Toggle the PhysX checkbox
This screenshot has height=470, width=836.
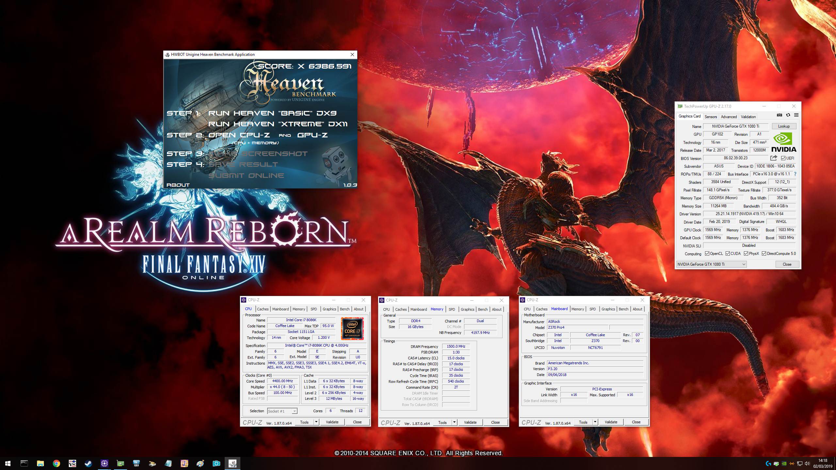tap(746, 254)
